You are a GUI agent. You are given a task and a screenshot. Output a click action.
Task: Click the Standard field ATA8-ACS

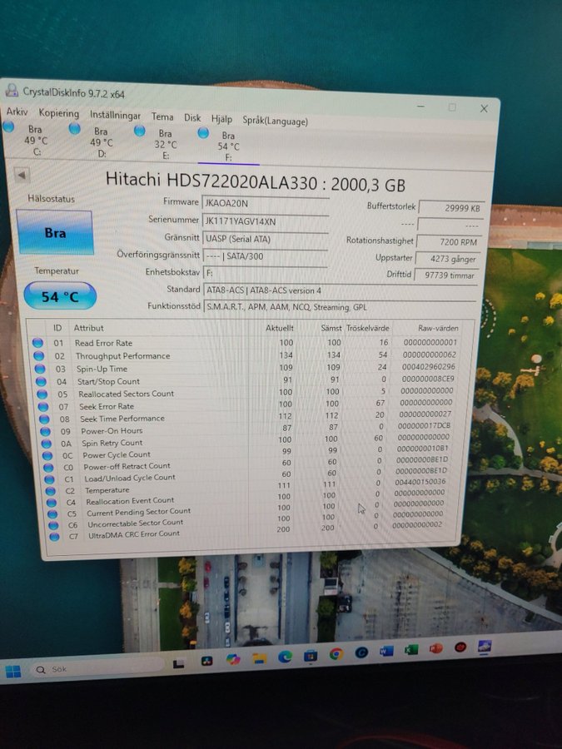tap(340, 290)
